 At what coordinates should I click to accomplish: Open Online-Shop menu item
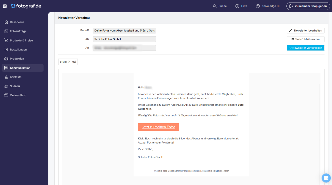[23, 95]
